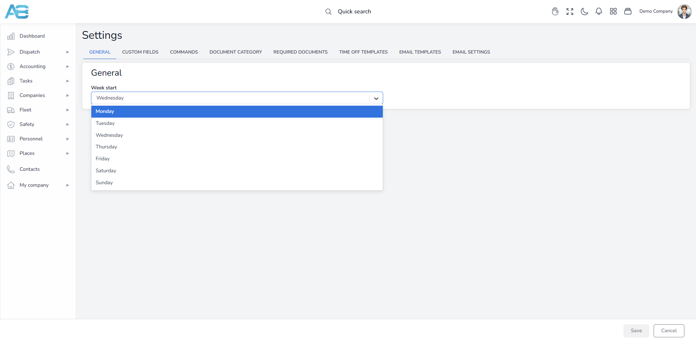Click the wallet icon near Demo Company
This screenshot has height=342, width=696.
pos(628,12)
